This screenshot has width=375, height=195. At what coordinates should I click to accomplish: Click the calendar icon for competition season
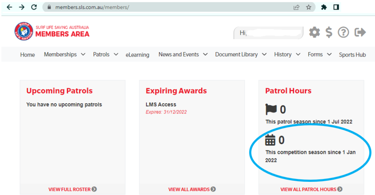(270, 140)
